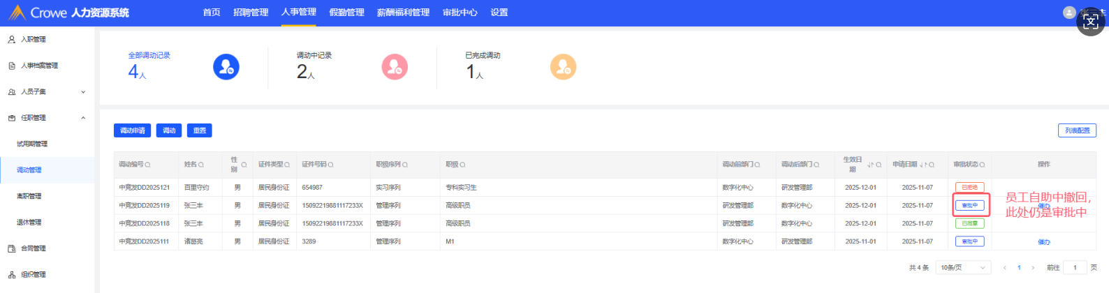Click the search icon beside 证件类型 header
The width and height of the screenshot is (1109, 293).
coord(287,165)
